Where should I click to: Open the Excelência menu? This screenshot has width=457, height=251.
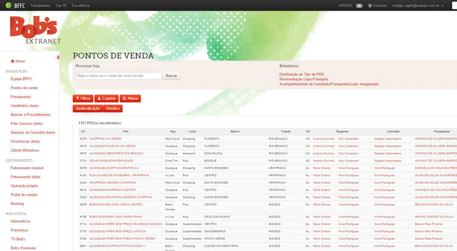pos(81,6)
